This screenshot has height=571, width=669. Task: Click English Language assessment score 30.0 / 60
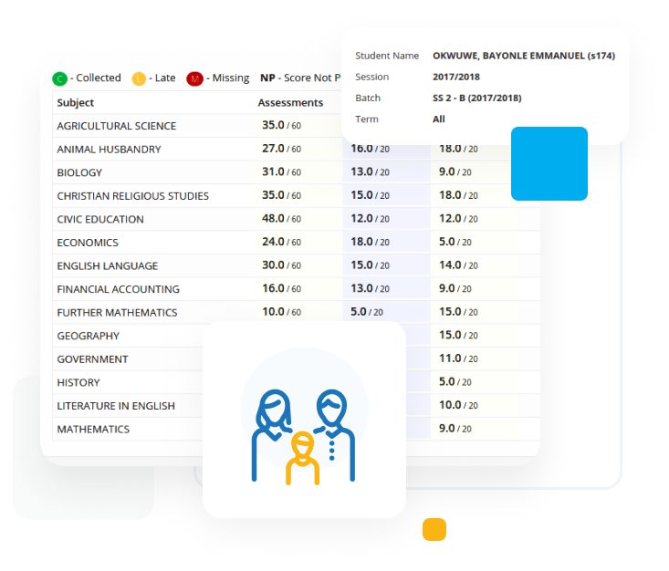click(282, 265)
